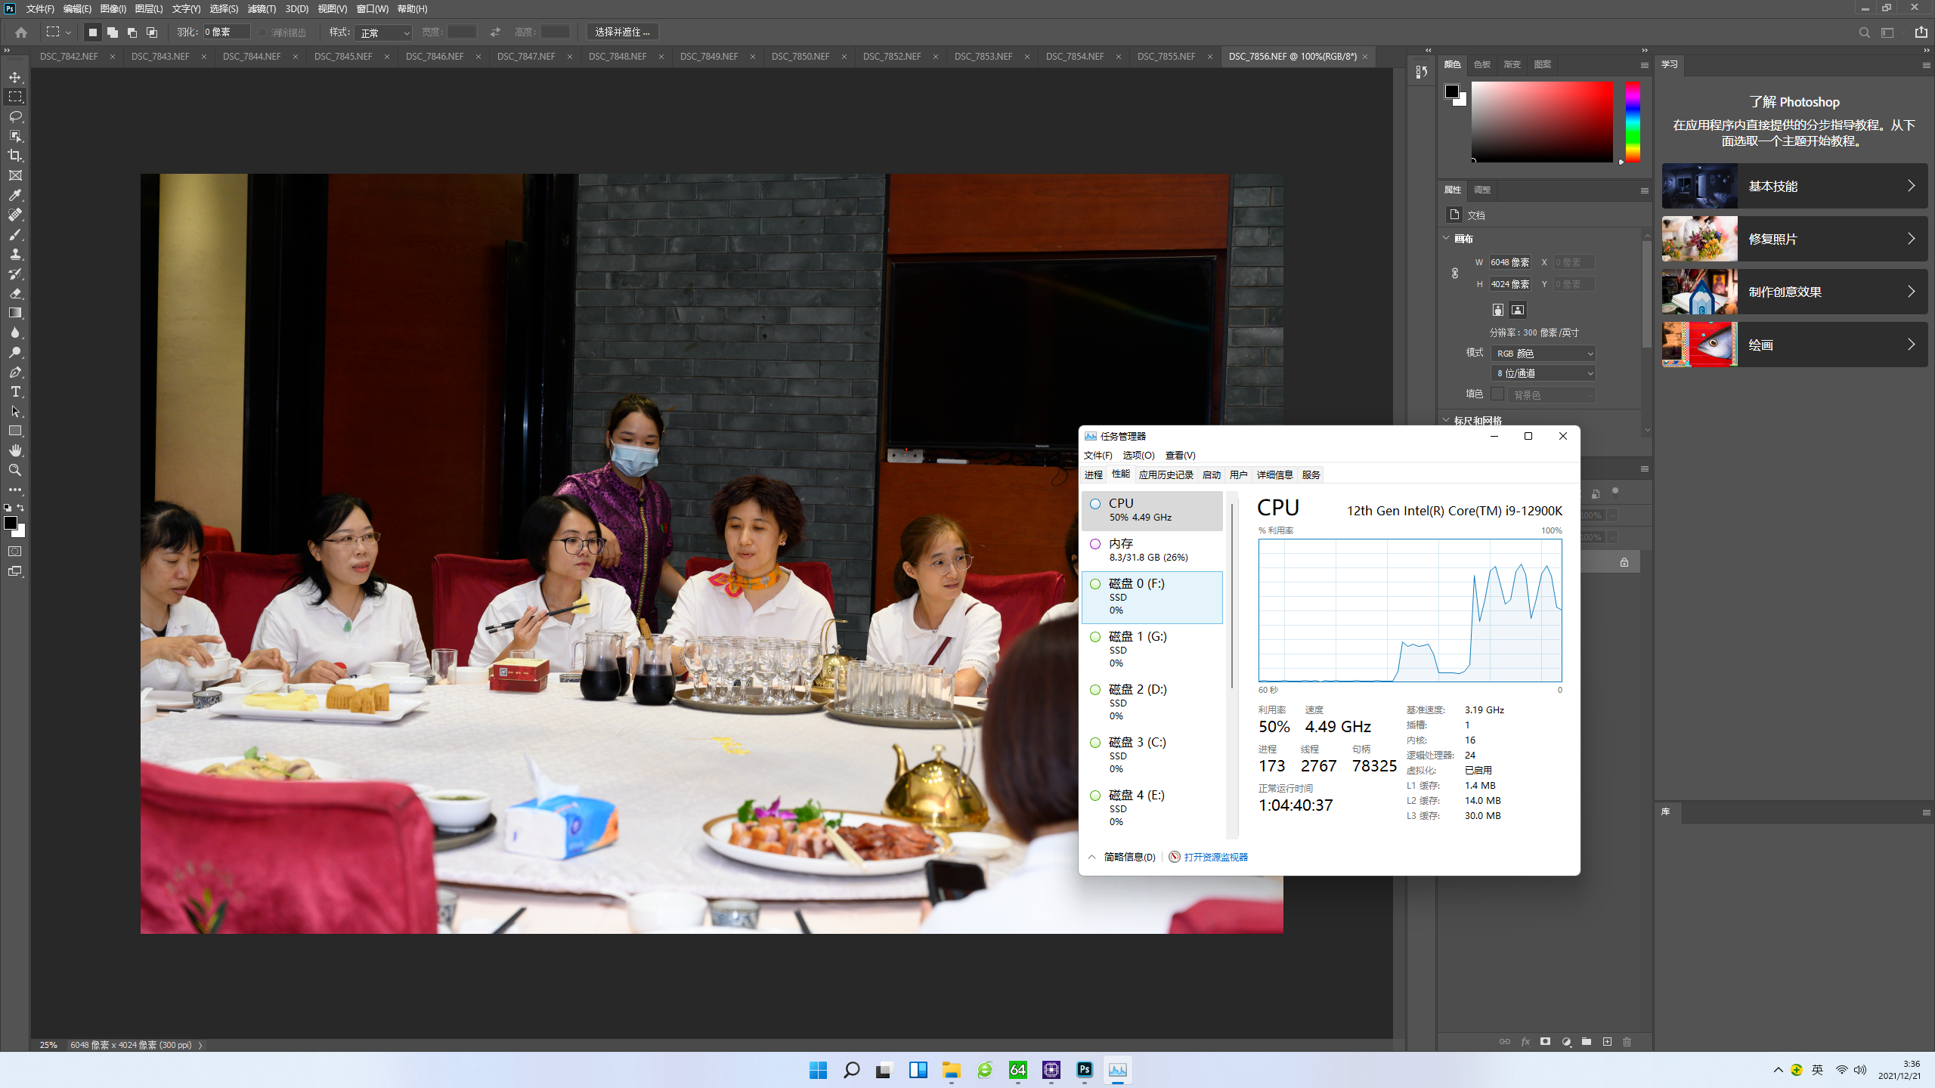The height and width of the screenshot is (1088, 1935).
Task: Select the Eyedropper tool
Action: coord(15,195)
